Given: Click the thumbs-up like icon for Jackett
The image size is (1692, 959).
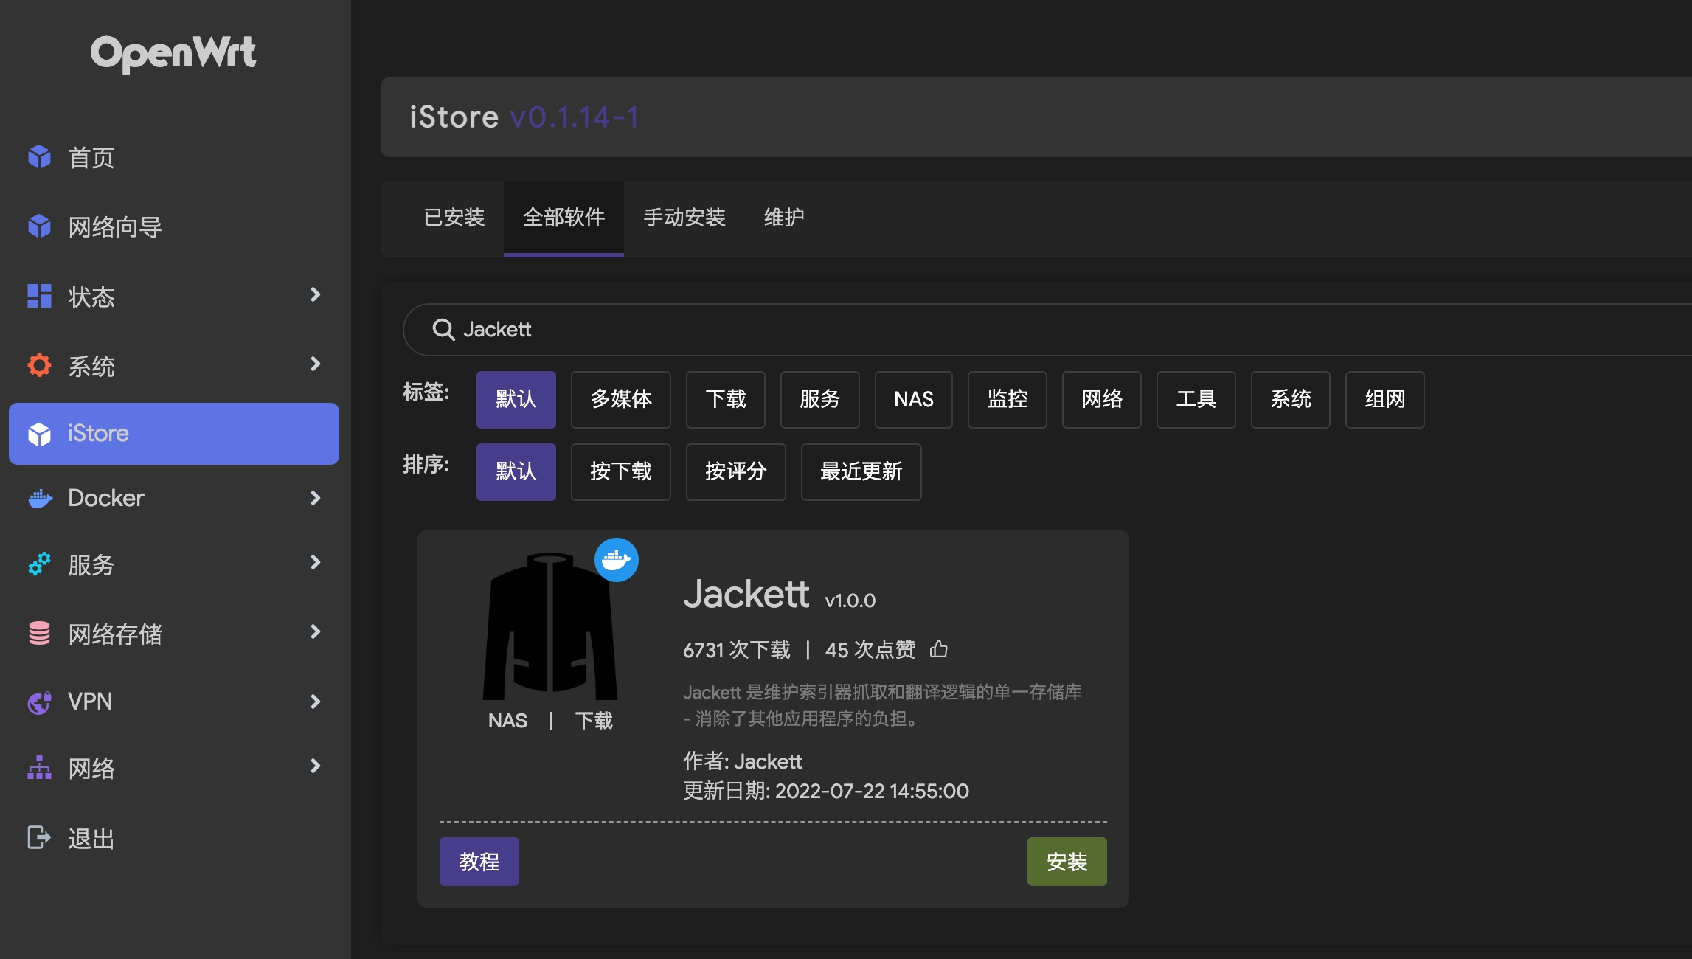Looking at the screenshot, I should (938, 649).
